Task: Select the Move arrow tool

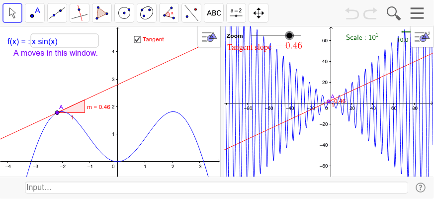Action: [x=12, y=13]
